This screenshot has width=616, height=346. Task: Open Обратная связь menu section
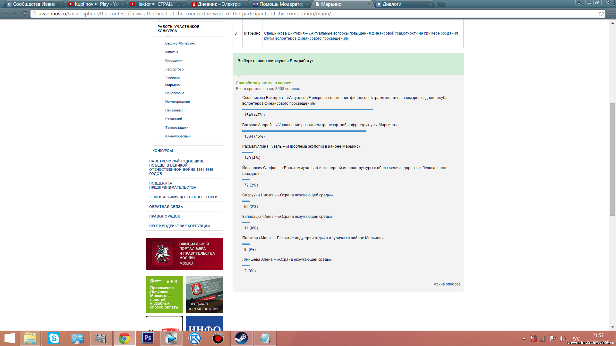(166, 207)
